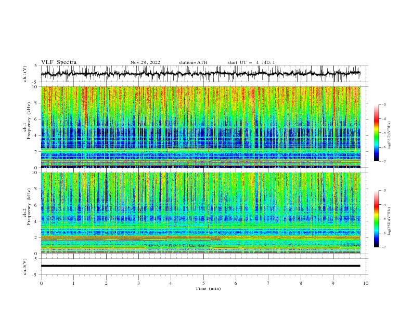Click the ch.1 voltage waveform trace
This screenshot has height=318, width=412.
coord(200,74)
